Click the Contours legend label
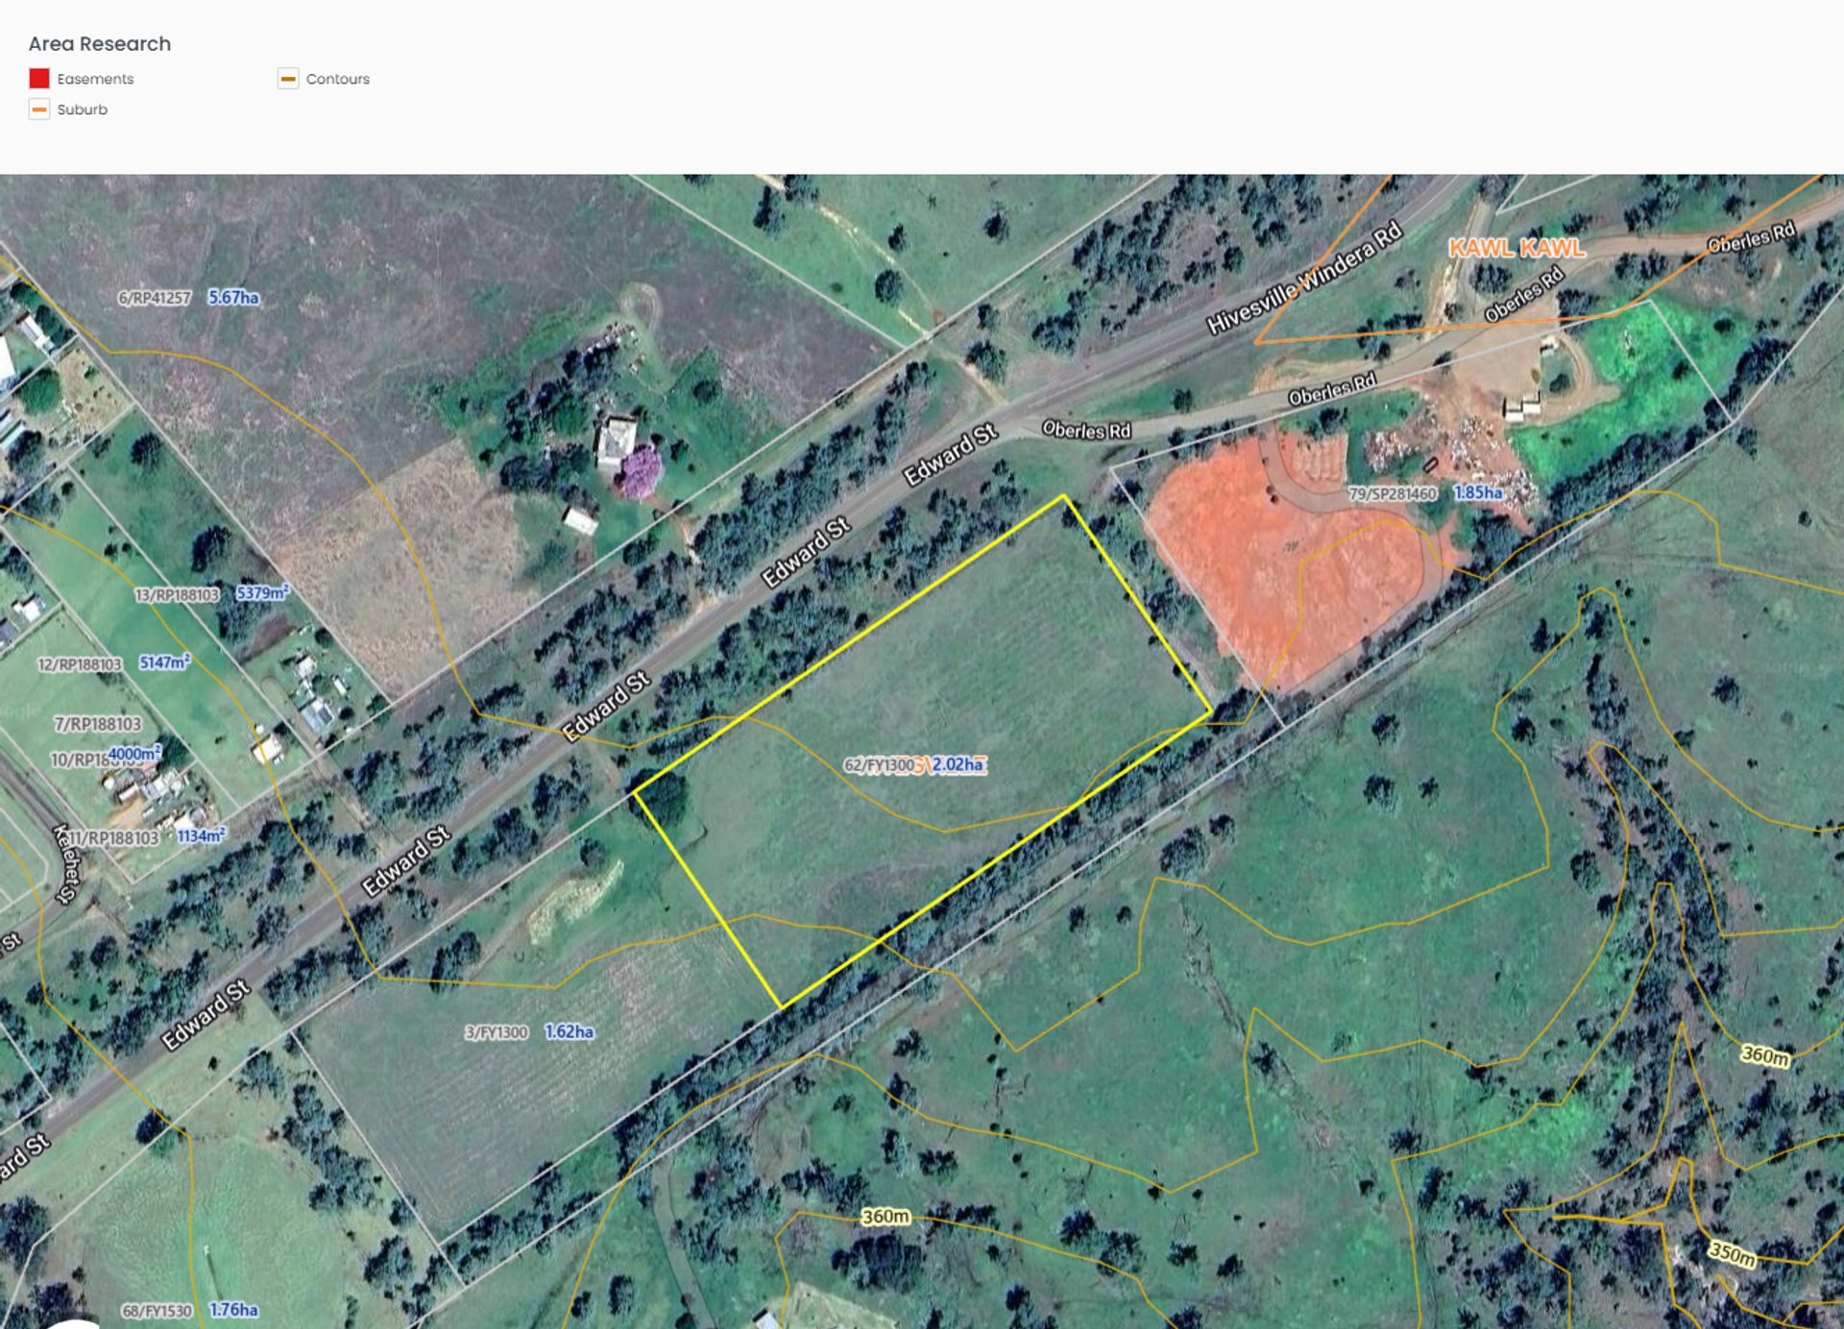The height and width of the screenshot is (1329, 1844). [x=337, y=79]
